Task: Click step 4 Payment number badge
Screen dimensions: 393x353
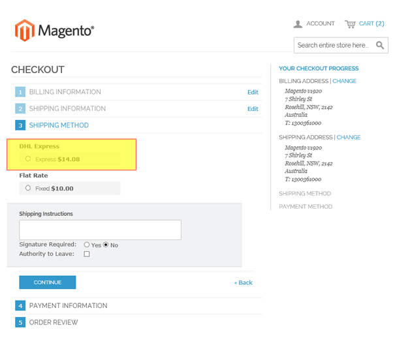Action: point(20,305)
